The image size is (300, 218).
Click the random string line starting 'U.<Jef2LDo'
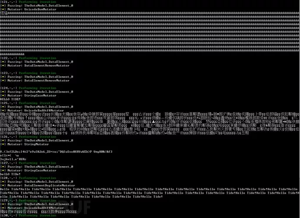56,151
